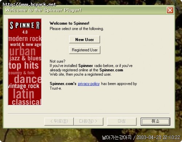
Task: Click the 'Trust-e.' text
Action: tap(56, 88)
